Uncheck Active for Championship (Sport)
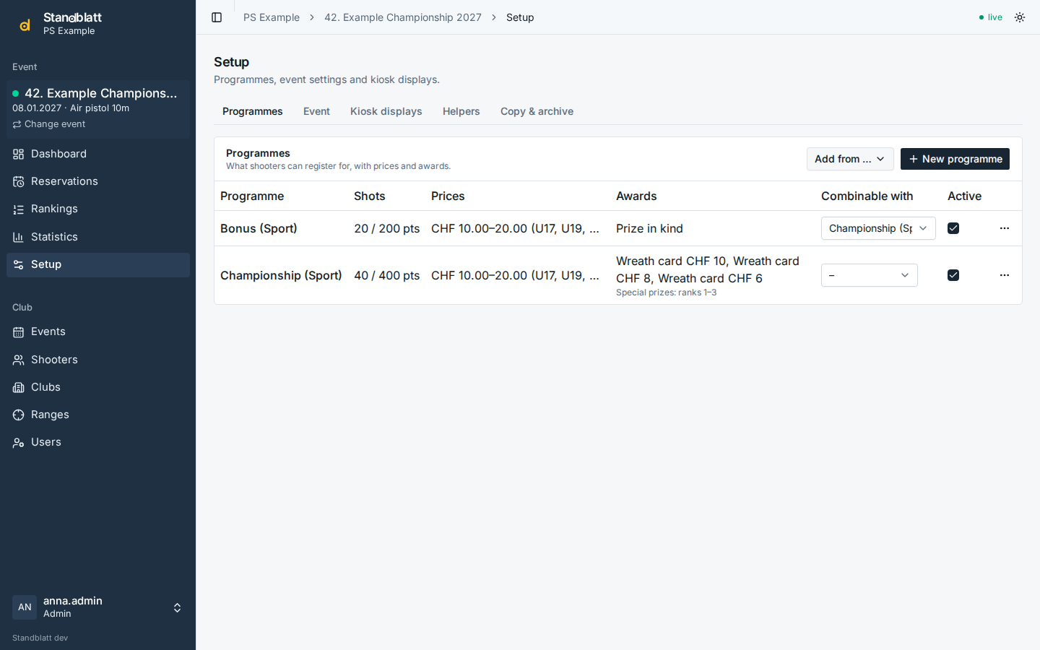 [953, 275]
